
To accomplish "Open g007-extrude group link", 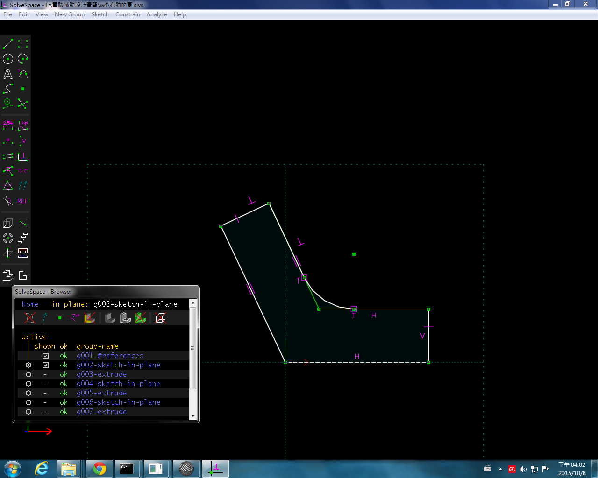I will pyautogui.click(x=101, y=412).
